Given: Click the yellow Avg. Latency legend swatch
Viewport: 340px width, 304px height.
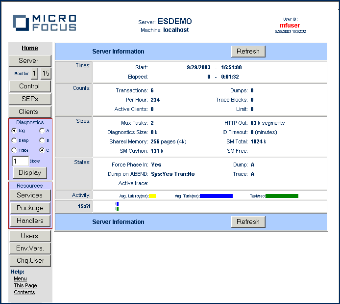Looking at the screenshot, I should (x=152, y=196).
